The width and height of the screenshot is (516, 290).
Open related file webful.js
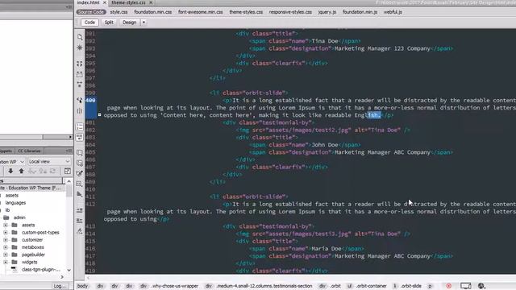click(393, 12)
